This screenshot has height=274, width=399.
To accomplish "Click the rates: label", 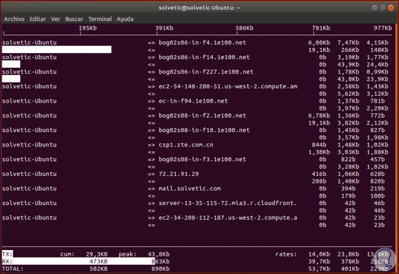I will point(286,254).
